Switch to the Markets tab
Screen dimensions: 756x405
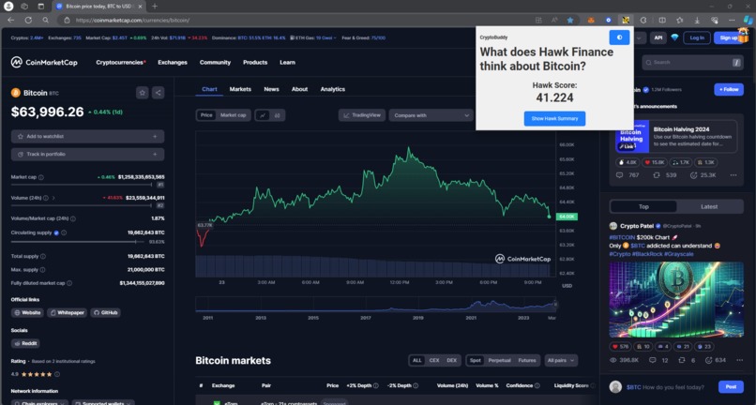click(240, 89)
